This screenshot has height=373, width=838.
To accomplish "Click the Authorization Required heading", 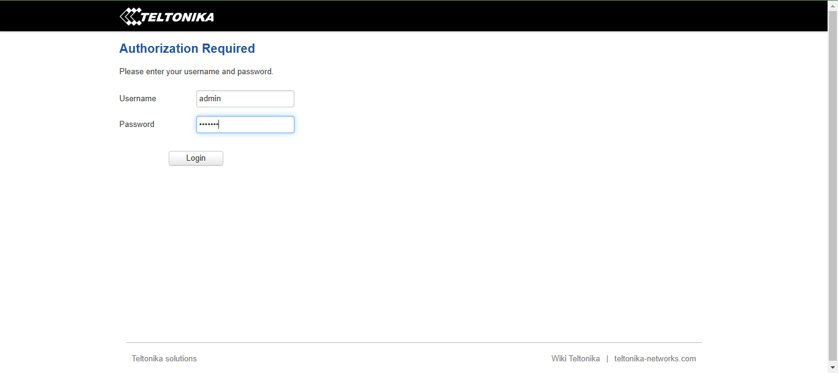I will click(187, 48).
